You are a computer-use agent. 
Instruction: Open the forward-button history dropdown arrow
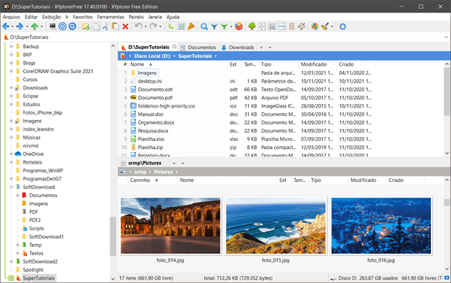[x=27, y=27]
